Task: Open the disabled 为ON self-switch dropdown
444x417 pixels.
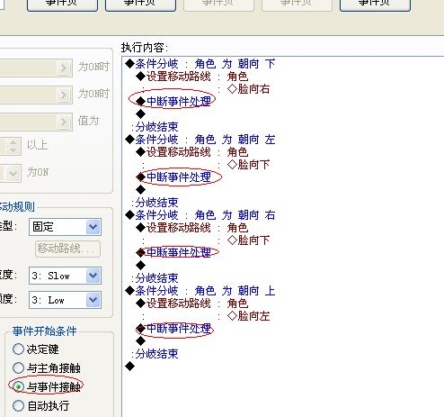Action: click(x=13, y=173)
